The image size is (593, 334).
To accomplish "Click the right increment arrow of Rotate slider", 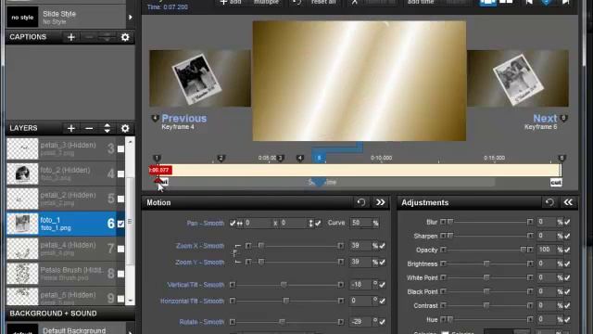I will [341, 322].
